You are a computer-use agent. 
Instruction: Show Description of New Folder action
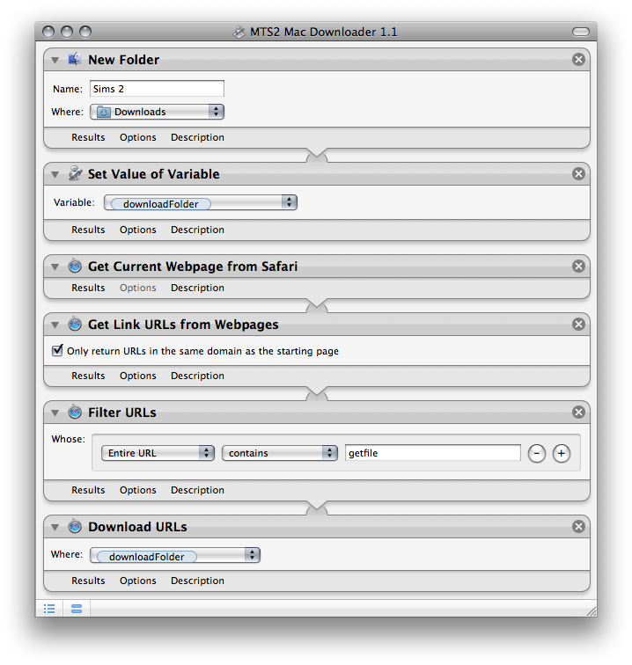click(x=197, y=137)
